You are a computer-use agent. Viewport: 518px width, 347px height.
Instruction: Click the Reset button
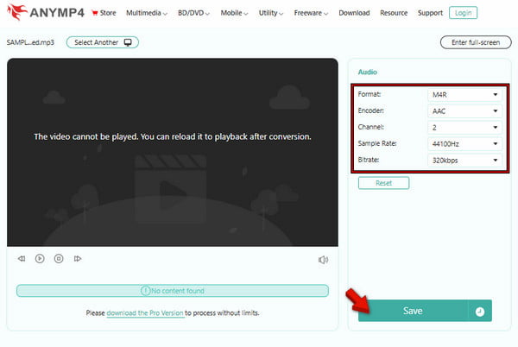(383, 183)
